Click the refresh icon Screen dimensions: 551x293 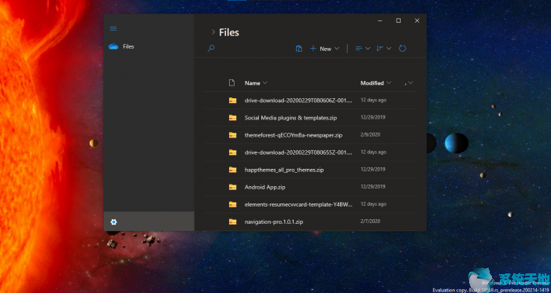click(x=403, y=49)
